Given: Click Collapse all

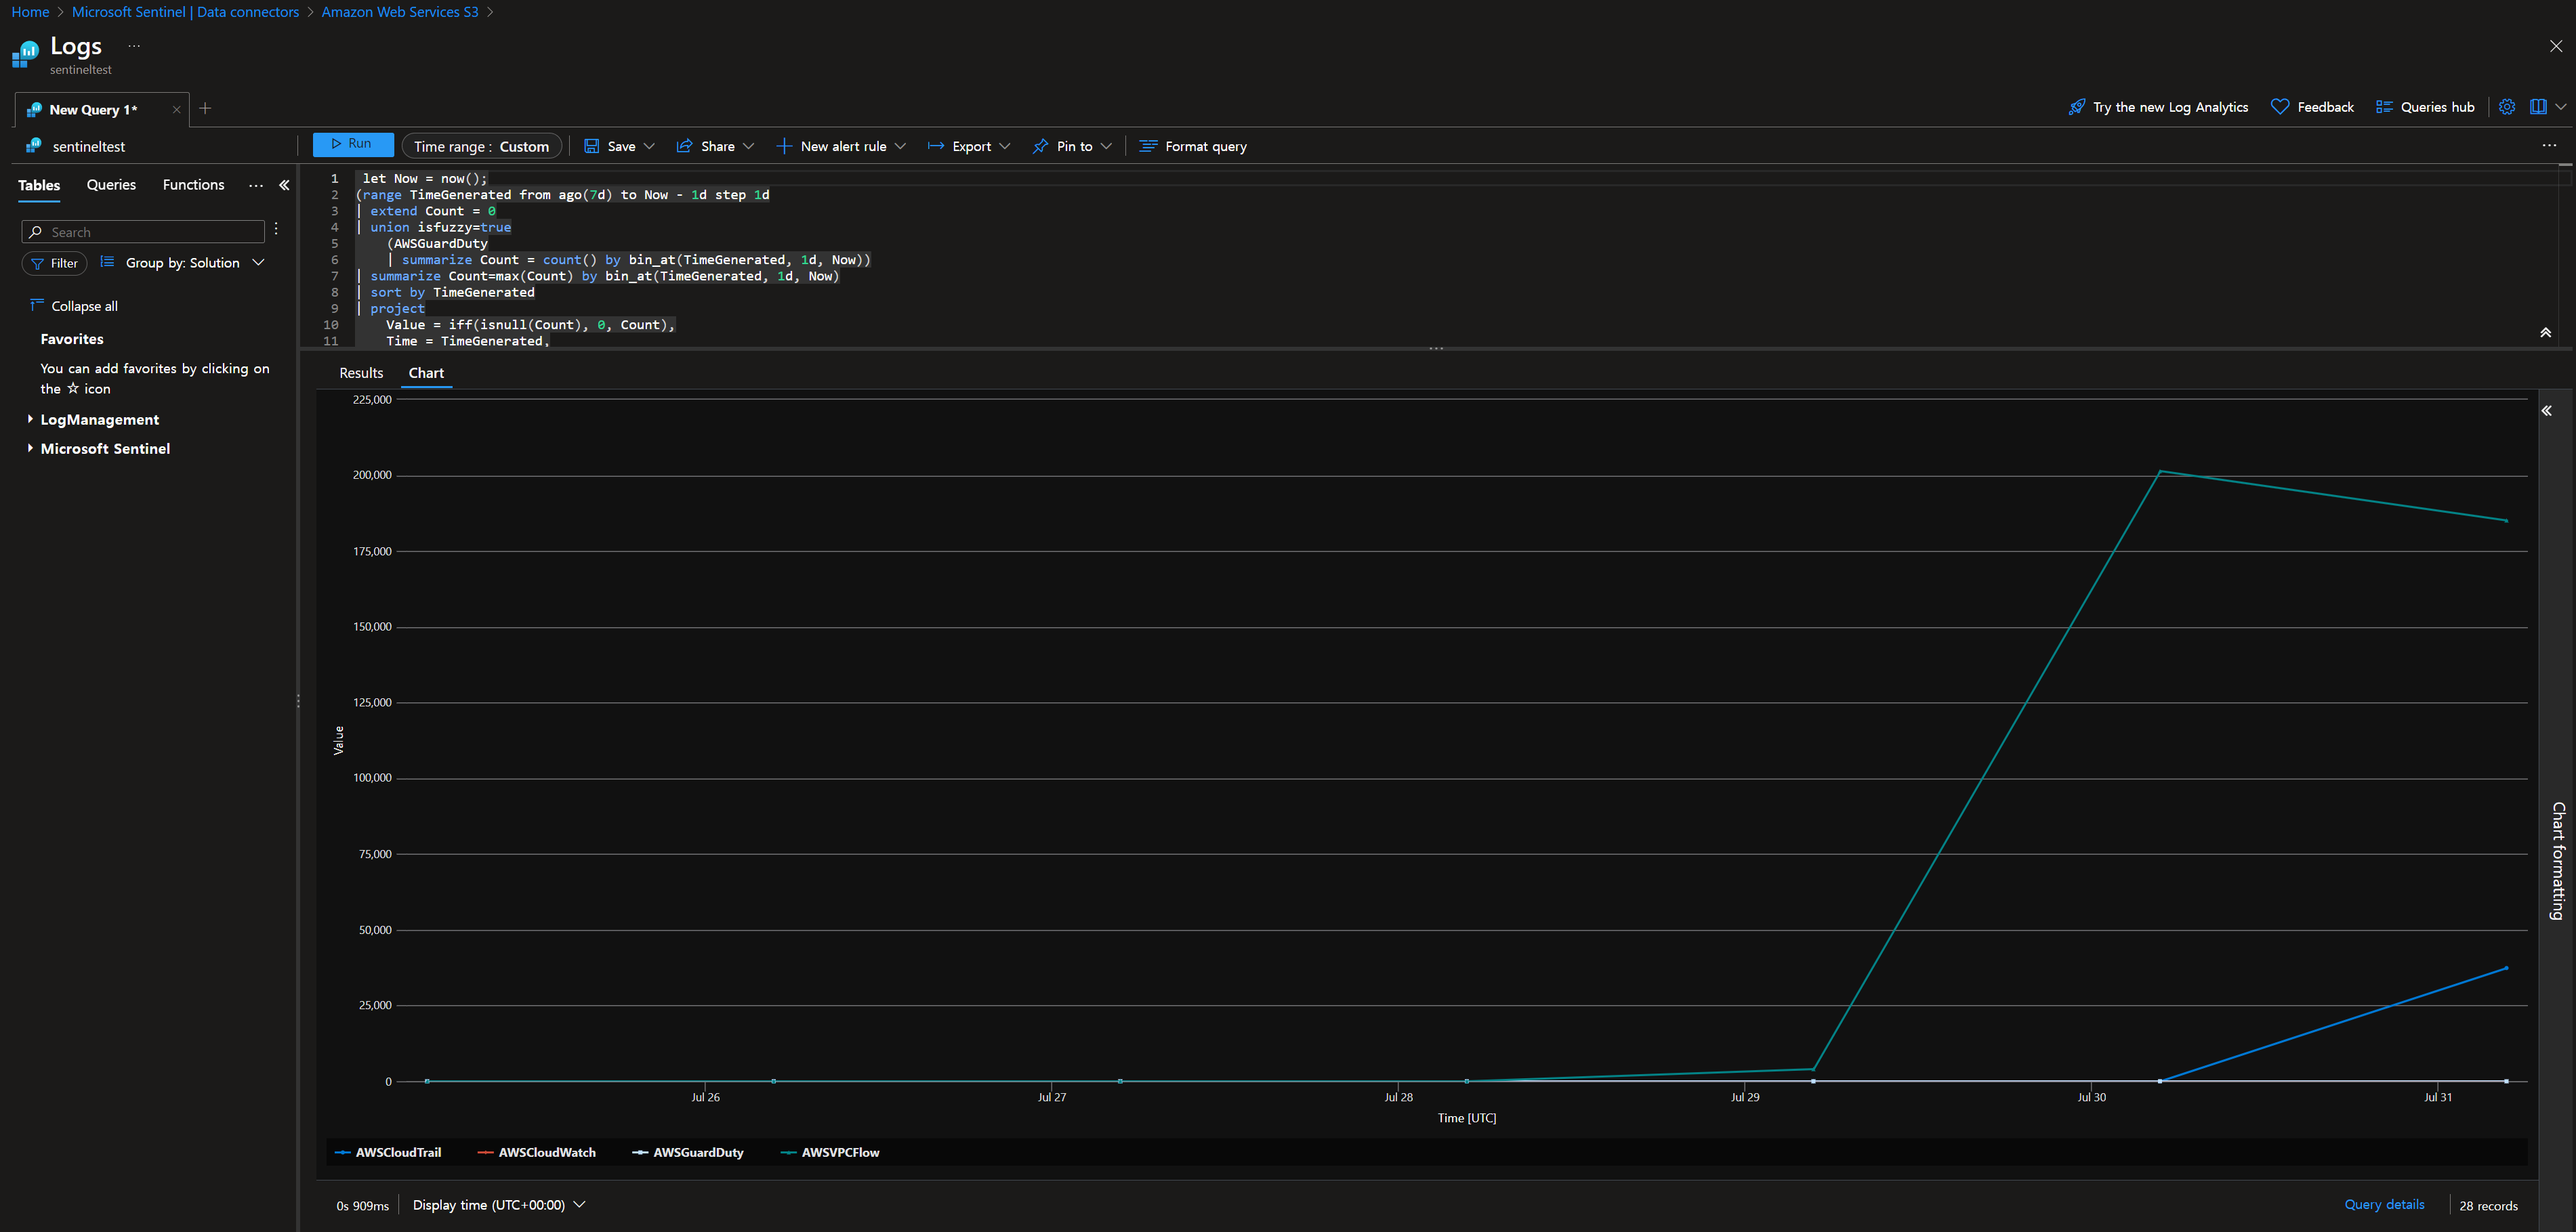Looking at the screenshot, I should click(x=74, y=306).
